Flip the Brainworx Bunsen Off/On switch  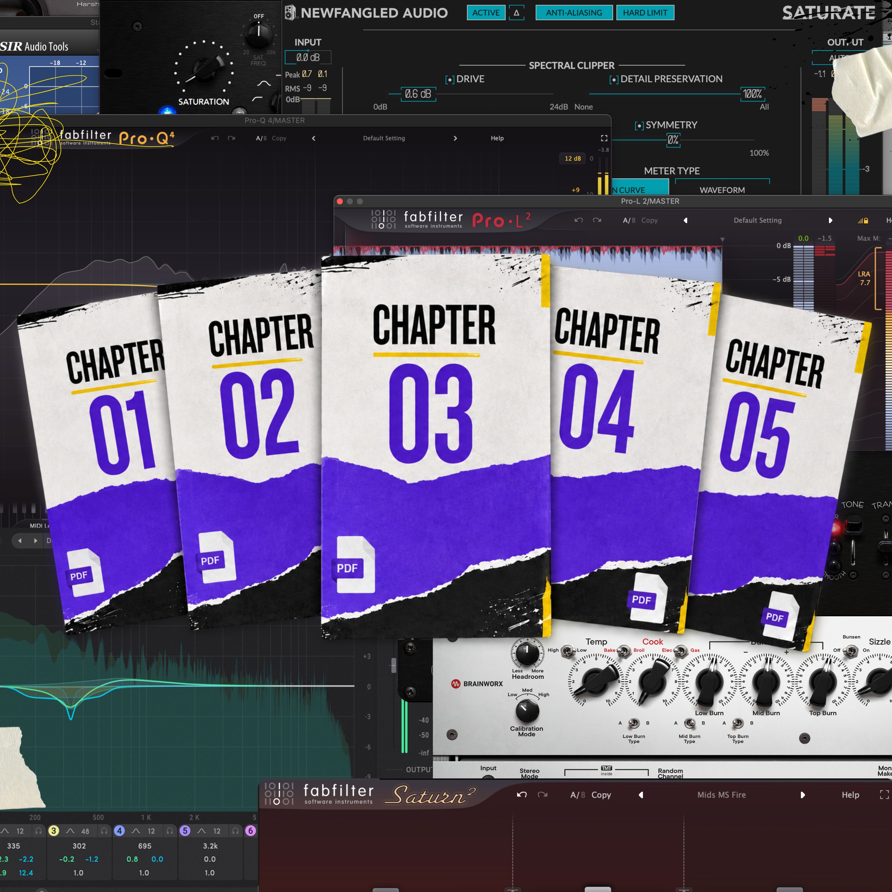850,651
